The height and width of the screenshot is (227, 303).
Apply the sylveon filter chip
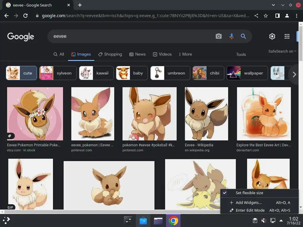pos(58,73)
